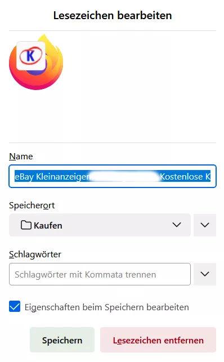Expand the tag list beside Schlagwörter field
Screen dimensions: 224x362
click(205, 274)
